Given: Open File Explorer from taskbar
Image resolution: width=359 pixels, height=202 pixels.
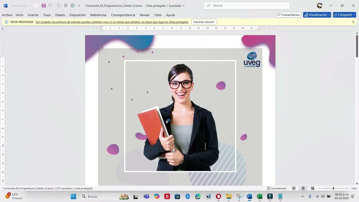Looking at the screenshot, I should tap(229, 197).
